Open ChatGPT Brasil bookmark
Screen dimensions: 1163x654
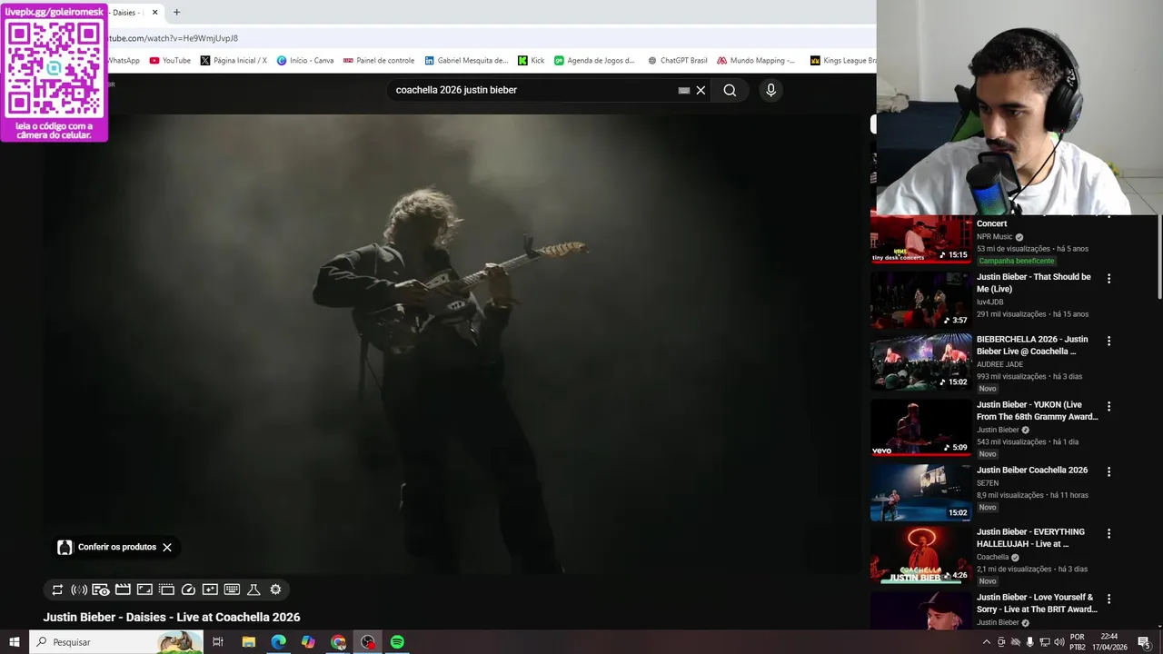[x=677, y=61]
